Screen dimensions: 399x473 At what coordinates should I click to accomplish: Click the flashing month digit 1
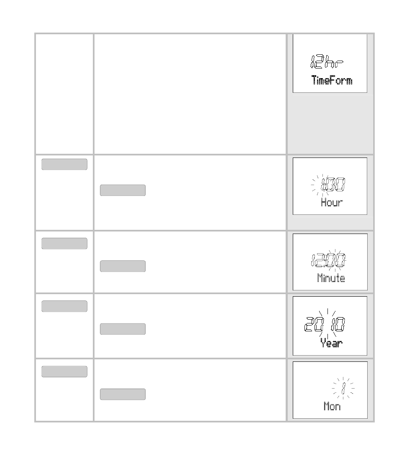click(x=343, y=388)
